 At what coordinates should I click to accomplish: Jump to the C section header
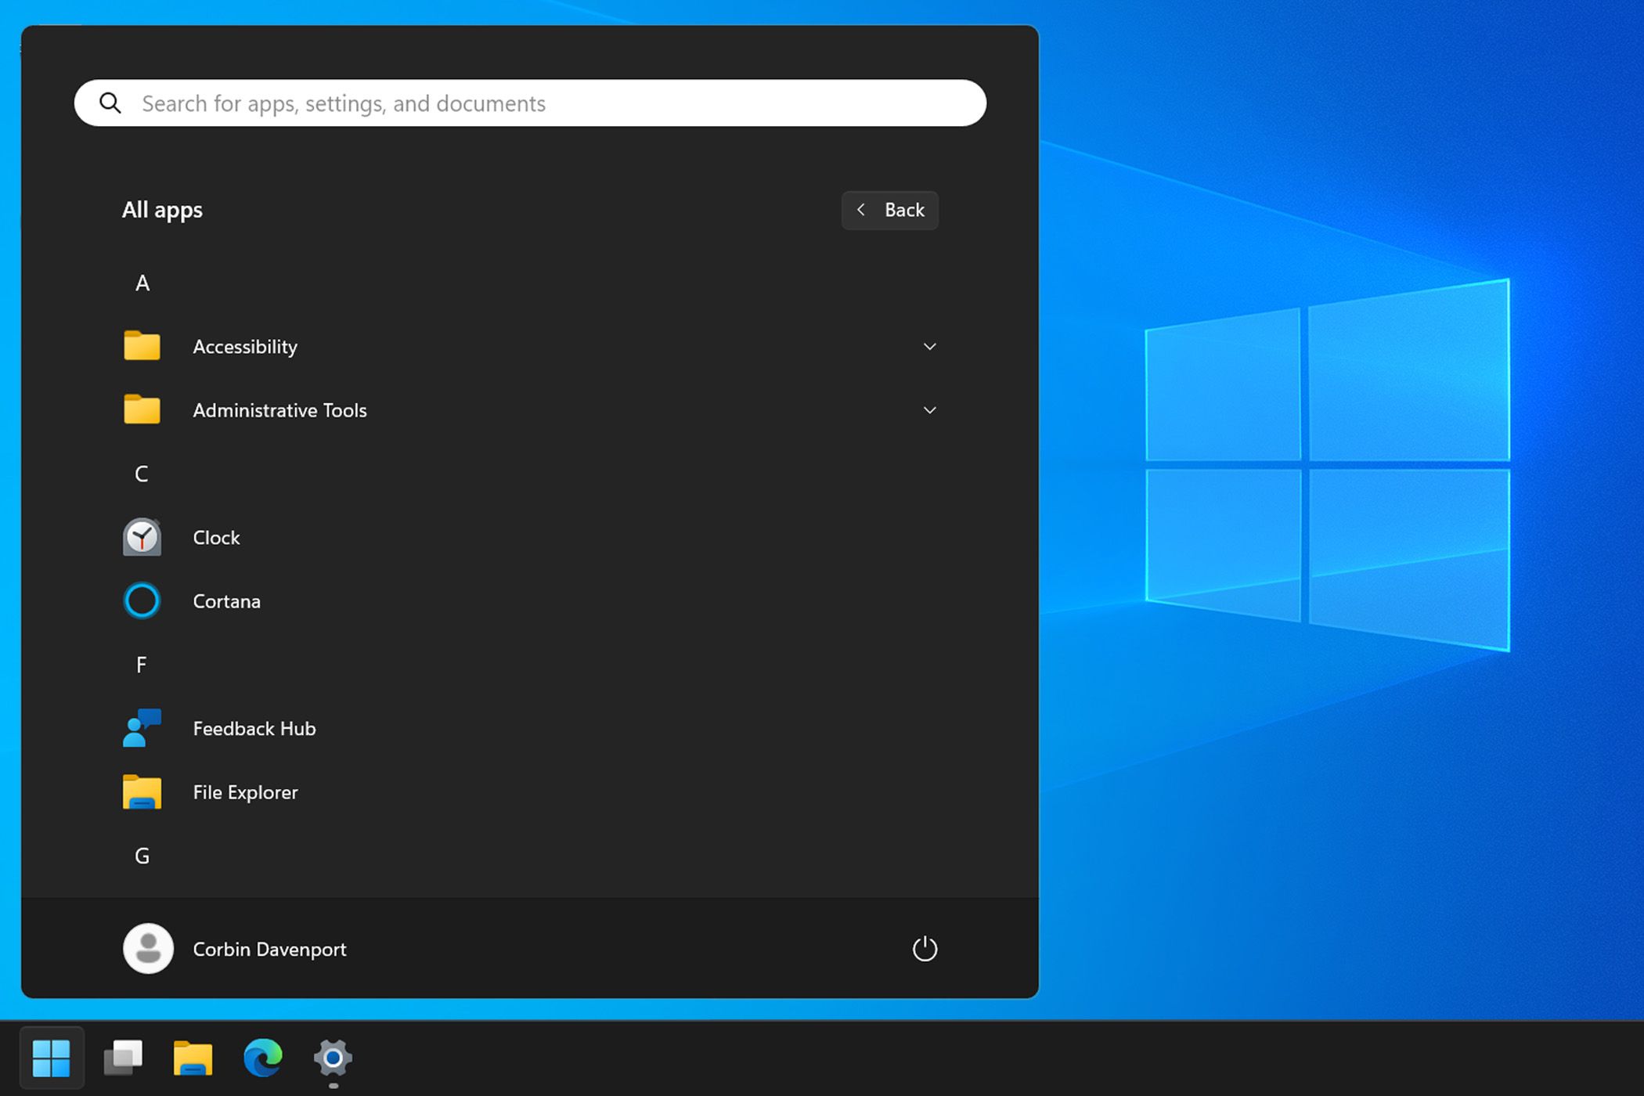pyautogui.click(x=141, y=473)
